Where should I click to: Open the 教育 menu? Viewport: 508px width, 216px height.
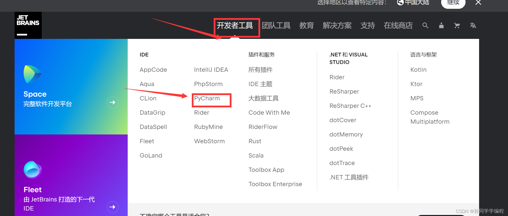[x=306, y=25]
